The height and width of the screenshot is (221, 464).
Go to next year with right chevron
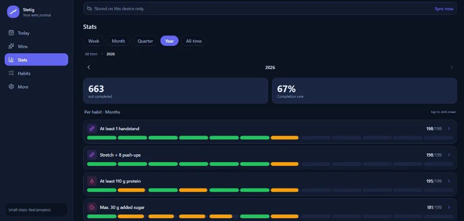tap(451, 67)
